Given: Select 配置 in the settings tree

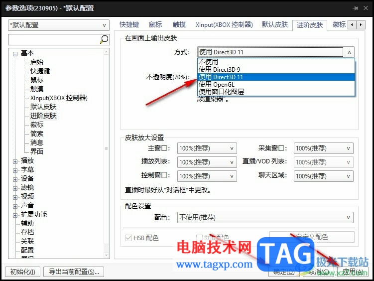Looking at the screenshot, I should point(27,250).
